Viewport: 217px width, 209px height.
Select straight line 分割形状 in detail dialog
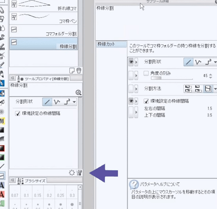pyautogui.click(x=188, y=62)
